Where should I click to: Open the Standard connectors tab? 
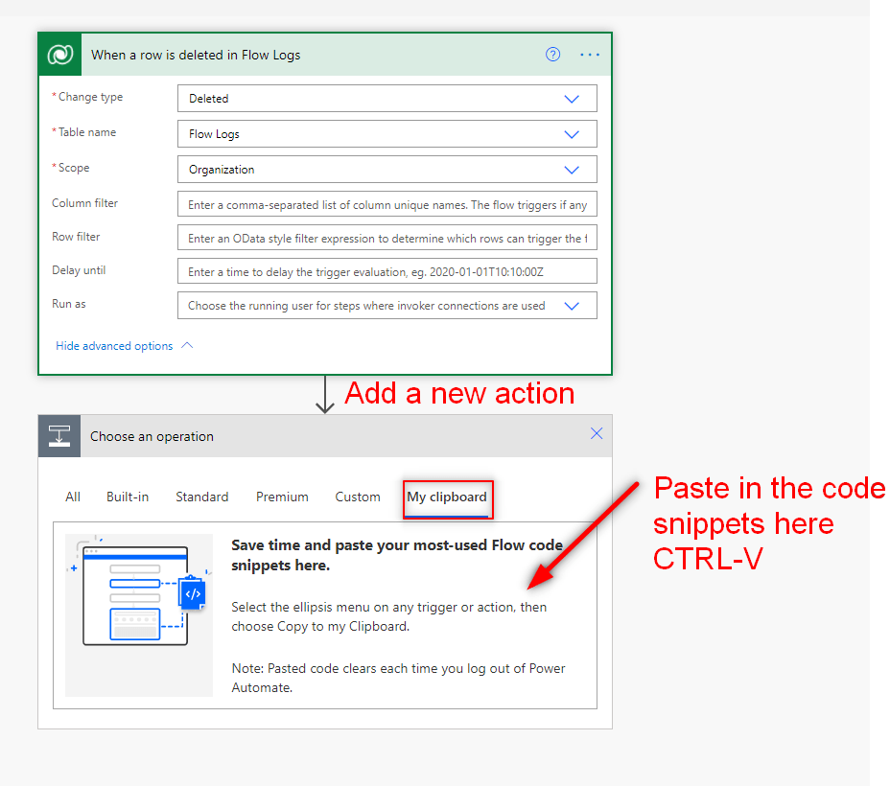click(x=201, y=497)
